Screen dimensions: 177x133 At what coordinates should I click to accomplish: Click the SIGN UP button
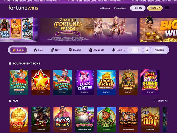(155, 8)
